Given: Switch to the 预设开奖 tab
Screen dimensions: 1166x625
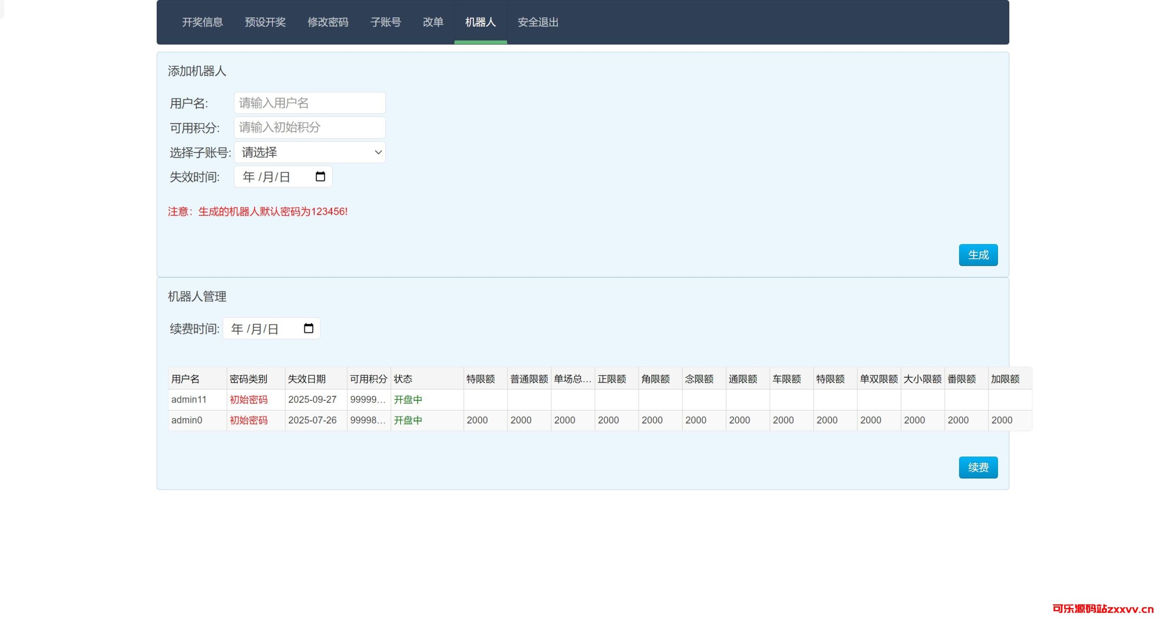Looking at the screenshot, I should pos(265,22).
